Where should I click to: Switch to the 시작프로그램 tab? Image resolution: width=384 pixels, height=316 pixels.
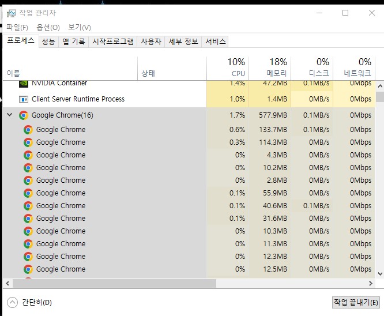pyautogui.click(x=113, y=42)
